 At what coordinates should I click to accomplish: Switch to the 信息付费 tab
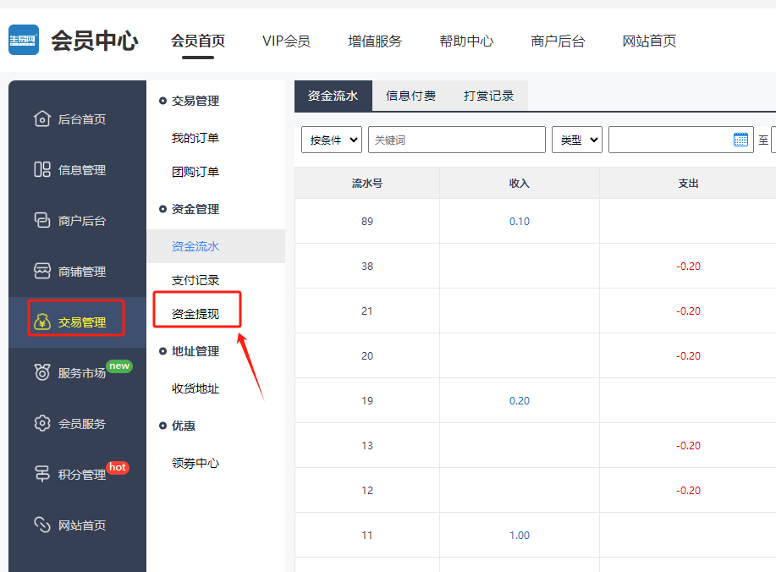pos(410,96)
